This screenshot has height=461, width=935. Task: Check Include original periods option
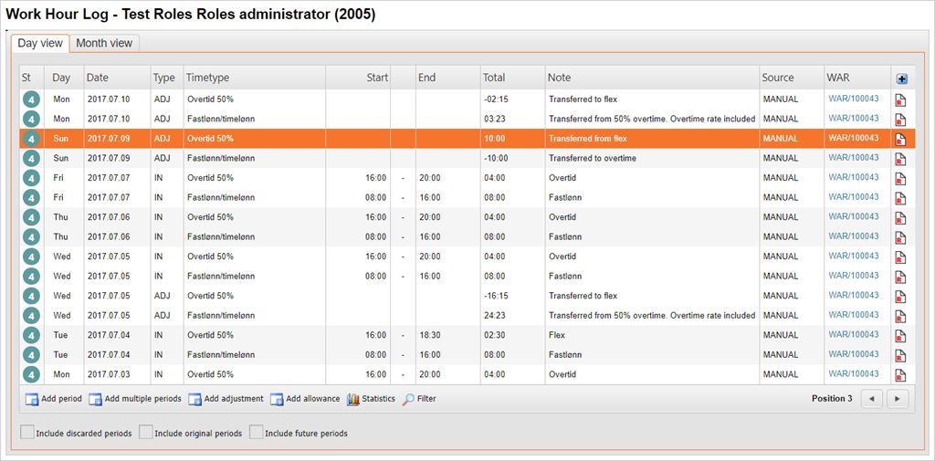click(x=146, y=433)
